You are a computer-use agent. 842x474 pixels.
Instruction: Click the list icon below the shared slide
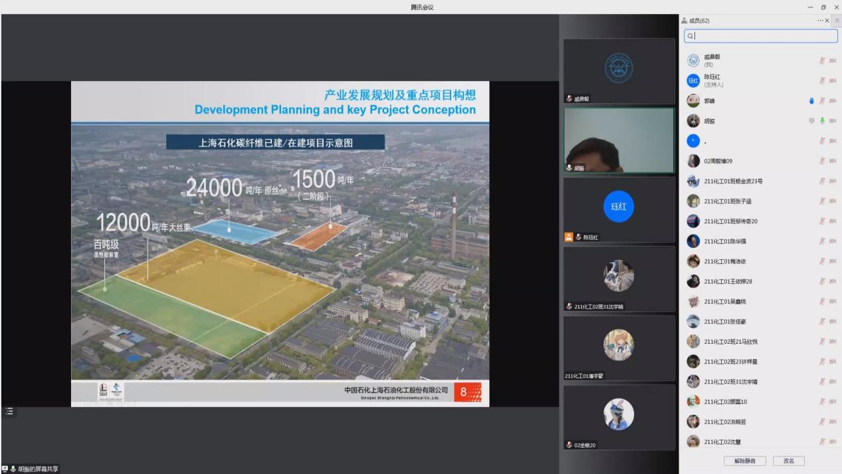point(9,412)
